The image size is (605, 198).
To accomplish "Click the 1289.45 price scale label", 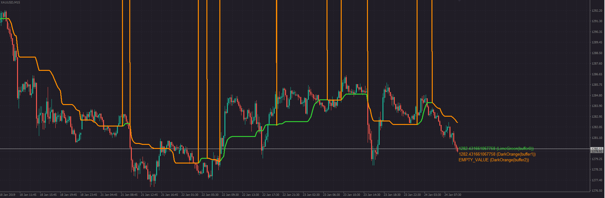I will click(x=597, y=42).
